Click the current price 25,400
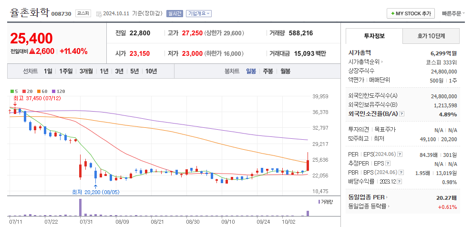This screenshot has width=473, height=227. click(x=31, y=38)
